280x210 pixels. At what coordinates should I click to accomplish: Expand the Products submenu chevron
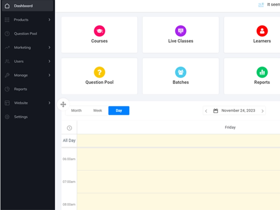(49, 20)
